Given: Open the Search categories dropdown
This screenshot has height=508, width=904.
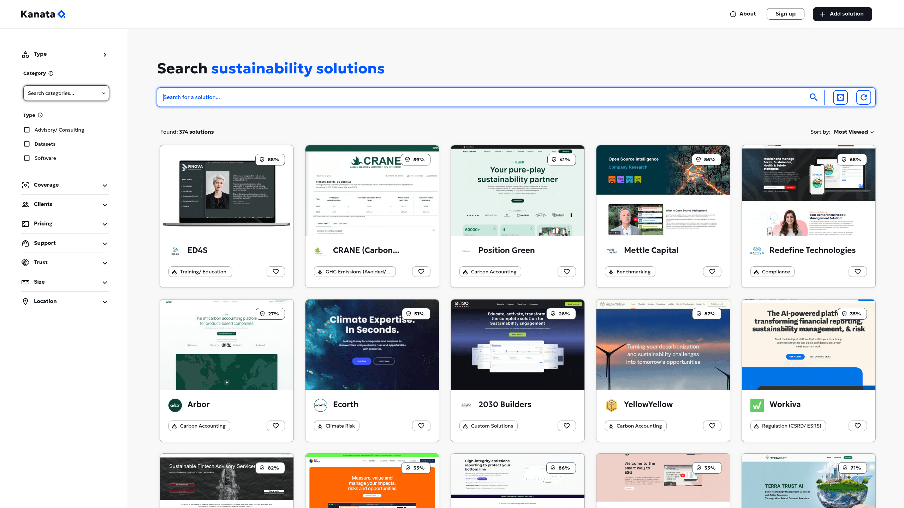Looking at the screenshot, I should point(66,93).
